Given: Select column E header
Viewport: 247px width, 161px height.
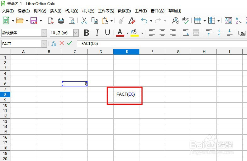Looking at the screenshot, I should (x=126, y=52).
